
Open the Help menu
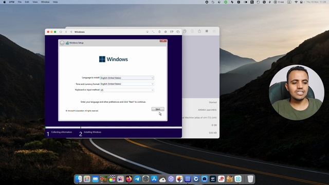(x=55, y=2)
